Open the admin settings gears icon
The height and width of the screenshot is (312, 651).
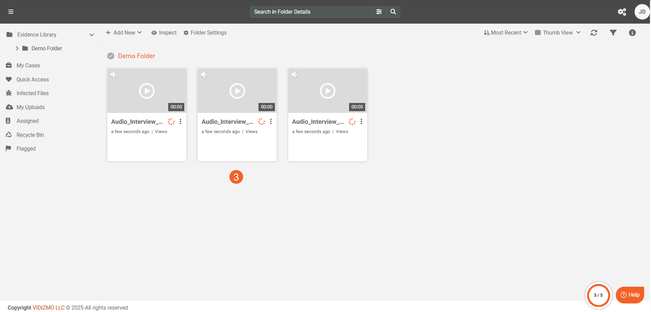coord(622,12)
